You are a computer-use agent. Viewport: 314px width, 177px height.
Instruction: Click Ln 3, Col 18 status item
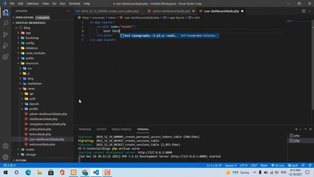point(214,165)
